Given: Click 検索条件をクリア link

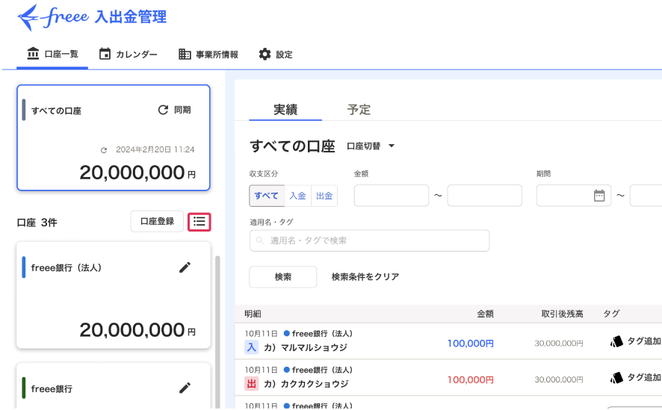Looking at the screenshot, I should pos(365,277).
